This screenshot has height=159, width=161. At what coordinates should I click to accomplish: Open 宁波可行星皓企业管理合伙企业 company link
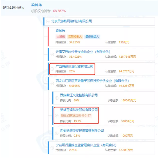click(86, 145)
